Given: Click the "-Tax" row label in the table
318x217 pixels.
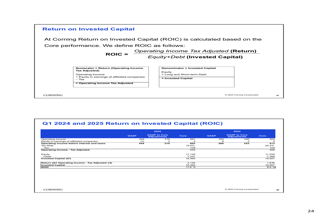Looking at the screenshot, I should [46, 148].
